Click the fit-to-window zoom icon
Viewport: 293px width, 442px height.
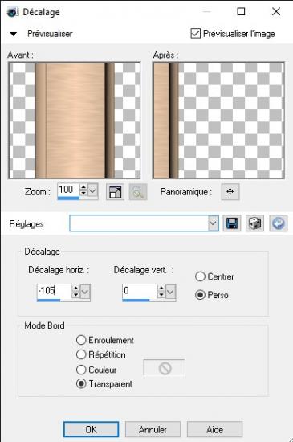point(115,192)
